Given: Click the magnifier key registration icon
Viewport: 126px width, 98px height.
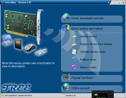Looking at the screenshot, I should click(x=3, y=95).
